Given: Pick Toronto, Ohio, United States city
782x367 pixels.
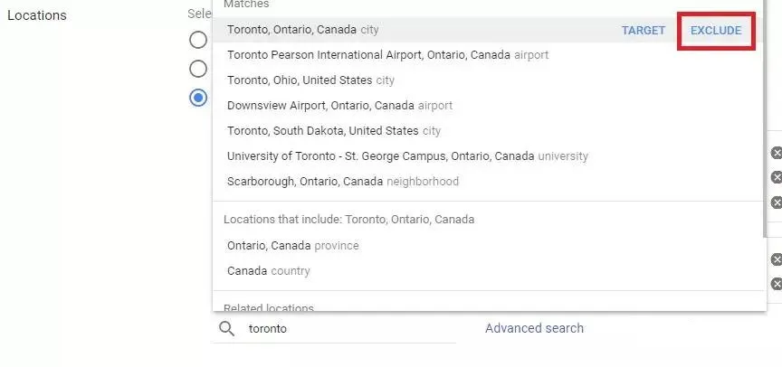Looking at the screenshot, I should click(310, 80).
